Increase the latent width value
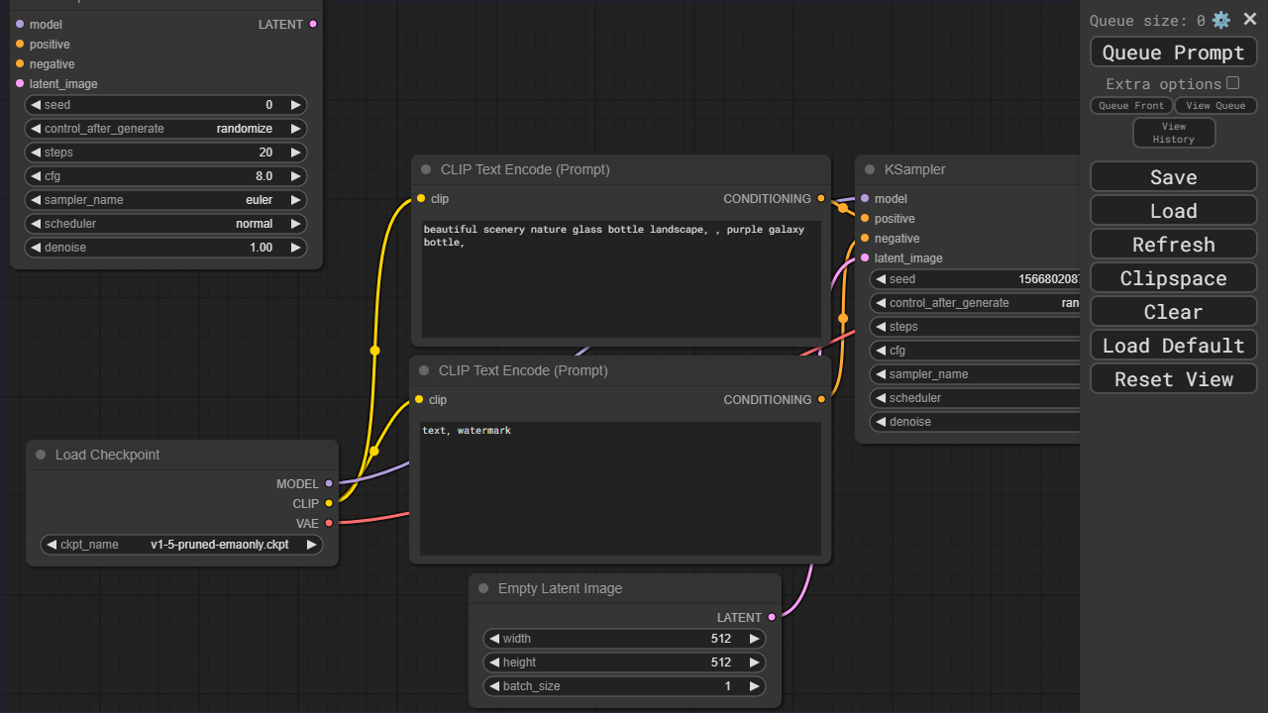 tap(754, 639)
